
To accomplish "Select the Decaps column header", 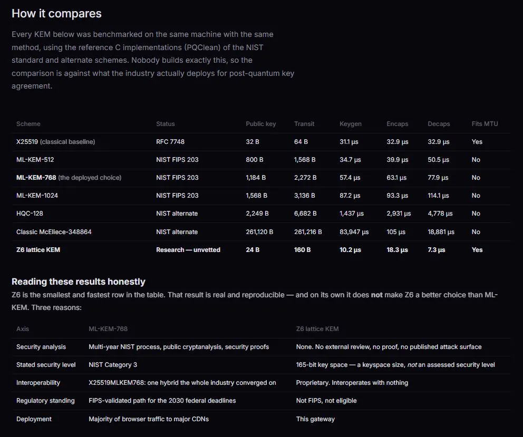I will pos(439,124).
